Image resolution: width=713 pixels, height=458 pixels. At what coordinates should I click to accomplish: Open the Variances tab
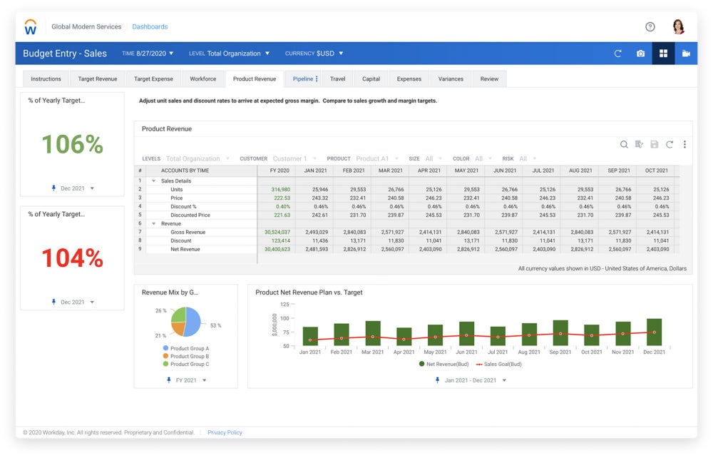(451, 79)
